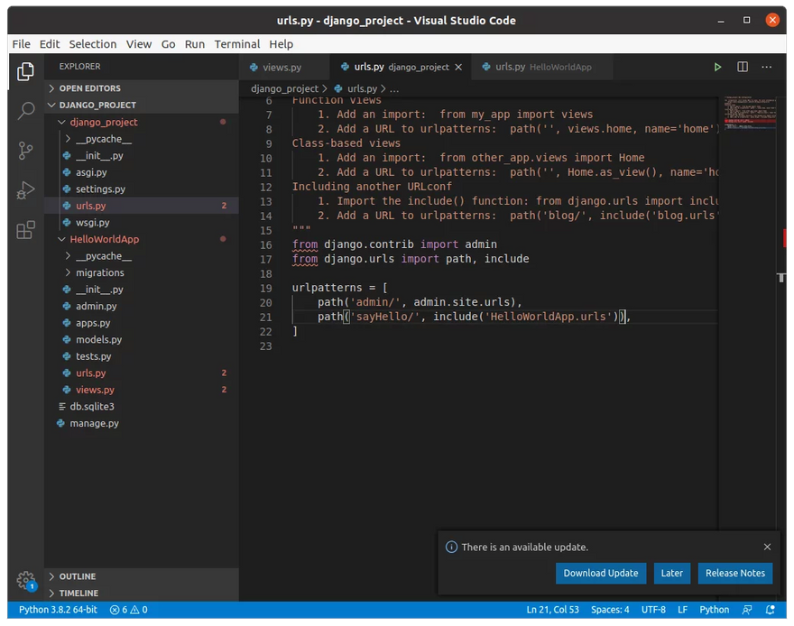Click the Manage gear icon
Viewport: 794px width, 626px height.
click(25, 580)
